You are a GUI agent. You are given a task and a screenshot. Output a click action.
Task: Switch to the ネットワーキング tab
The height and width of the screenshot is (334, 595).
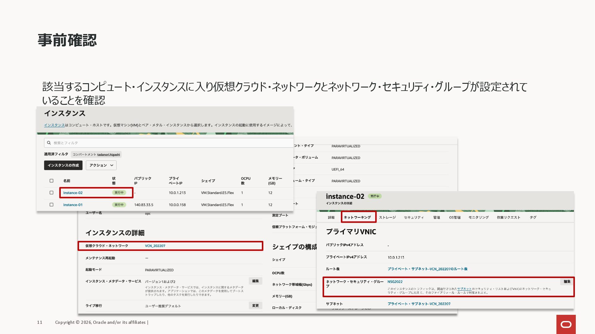(x=357, y=217)
